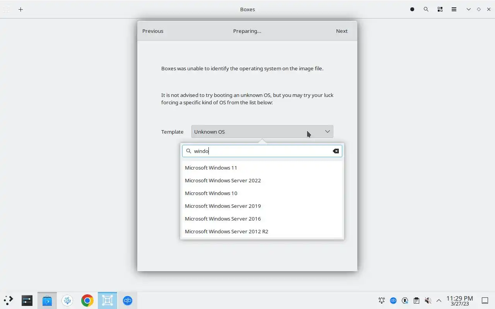Open the search in the Boxes header bar
This screenshot has height=309, width=495.
point(426,9)
